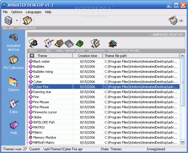Click the State: Themes status panel
The height and width of the screenshot is (153, 188).
tap(123, 149)
